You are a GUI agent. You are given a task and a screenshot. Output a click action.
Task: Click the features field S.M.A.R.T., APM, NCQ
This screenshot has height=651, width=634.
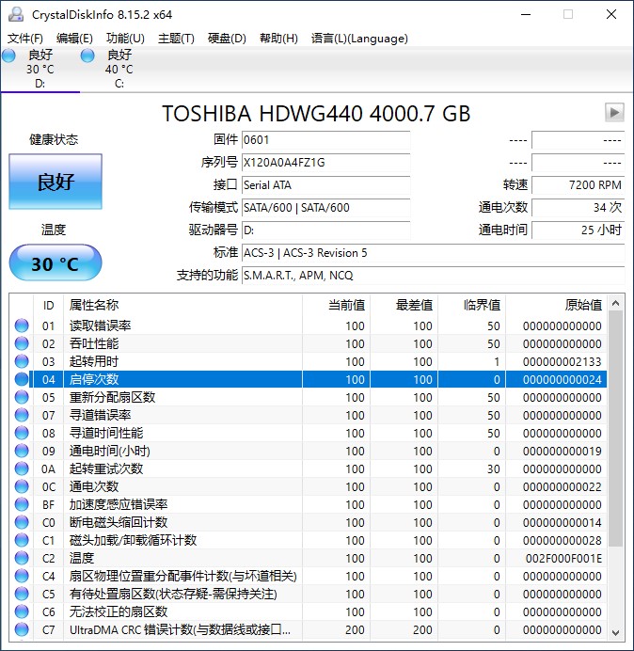click(x=433, y=275)
